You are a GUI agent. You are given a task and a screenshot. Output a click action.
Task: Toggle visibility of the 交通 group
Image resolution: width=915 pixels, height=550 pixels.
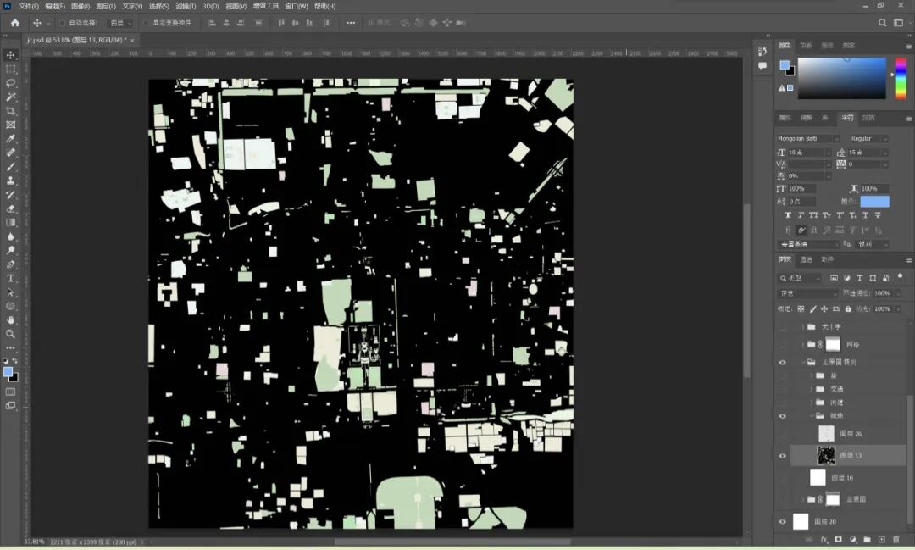(x=783, y=389)
